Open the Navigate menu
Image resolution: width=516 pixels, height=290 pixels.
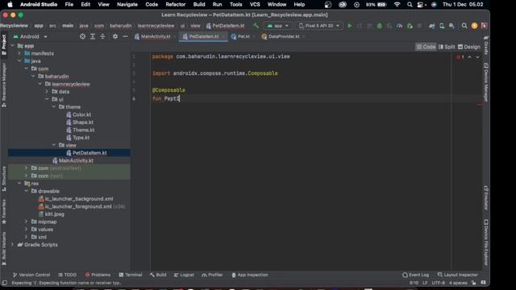point(127,5)
